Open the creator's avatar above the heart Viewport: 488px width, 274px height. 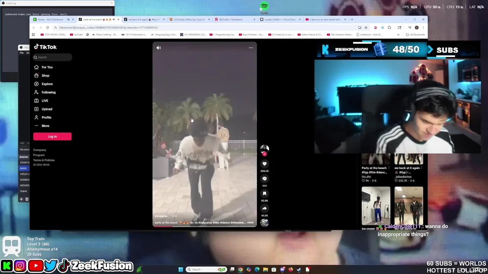tap(264, 148)
